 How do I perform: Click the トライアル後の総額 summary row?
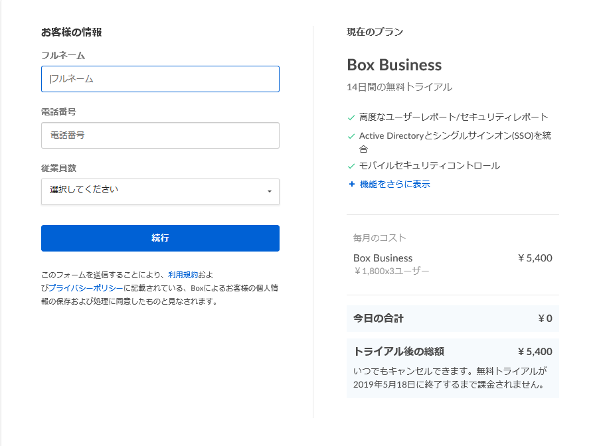point(452,352)
